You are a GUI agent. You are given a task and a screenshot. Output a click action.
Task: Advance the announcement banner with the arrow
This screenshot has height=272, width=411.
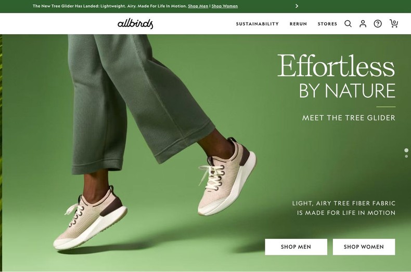[x=297, y=6]
